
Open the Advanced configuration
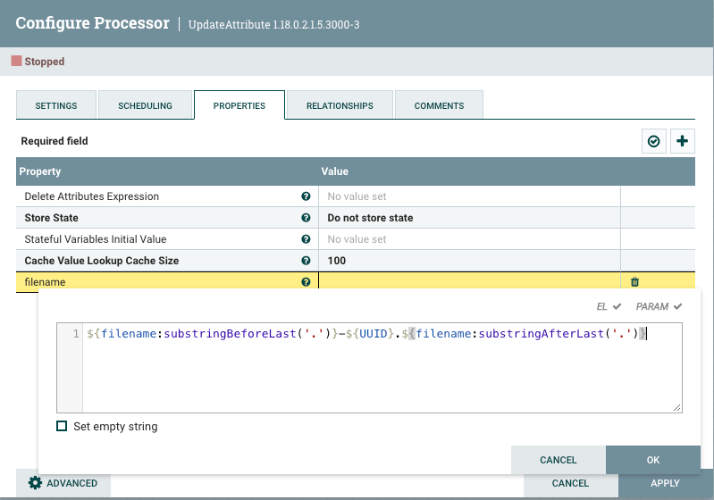pos(63,483)
